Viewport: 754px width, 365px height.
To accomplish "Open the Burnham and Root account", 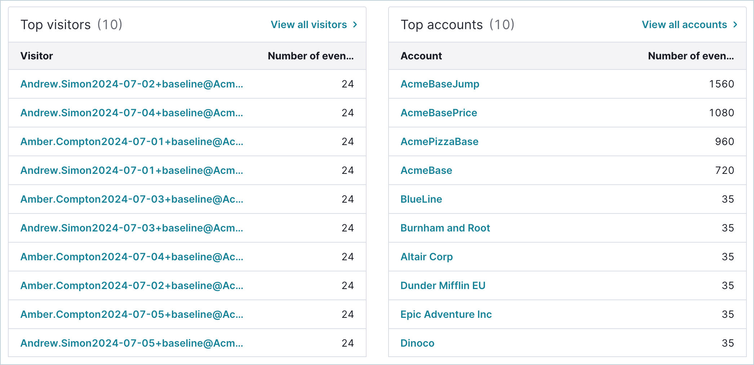I will [x=445, y=228].
